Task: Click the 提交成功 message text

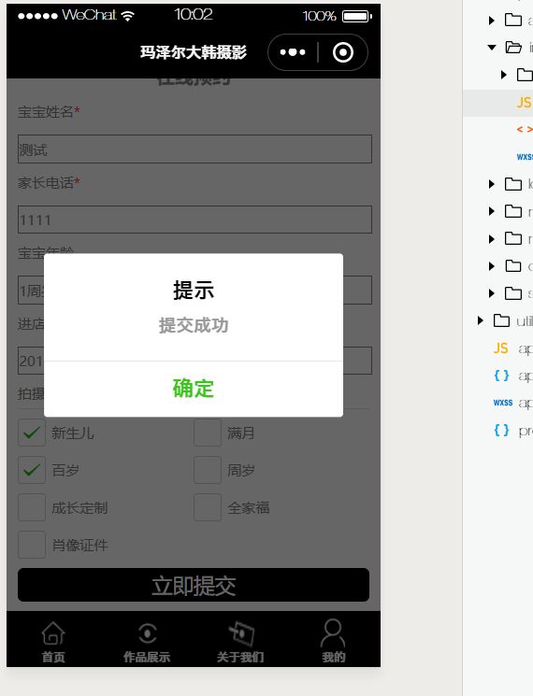Action: pos(194,325)
